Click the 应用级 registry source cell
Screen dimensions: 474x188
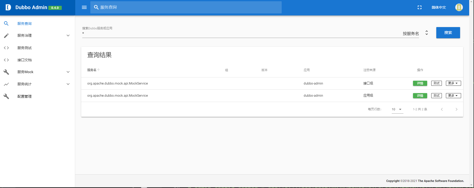coord(368,96)
